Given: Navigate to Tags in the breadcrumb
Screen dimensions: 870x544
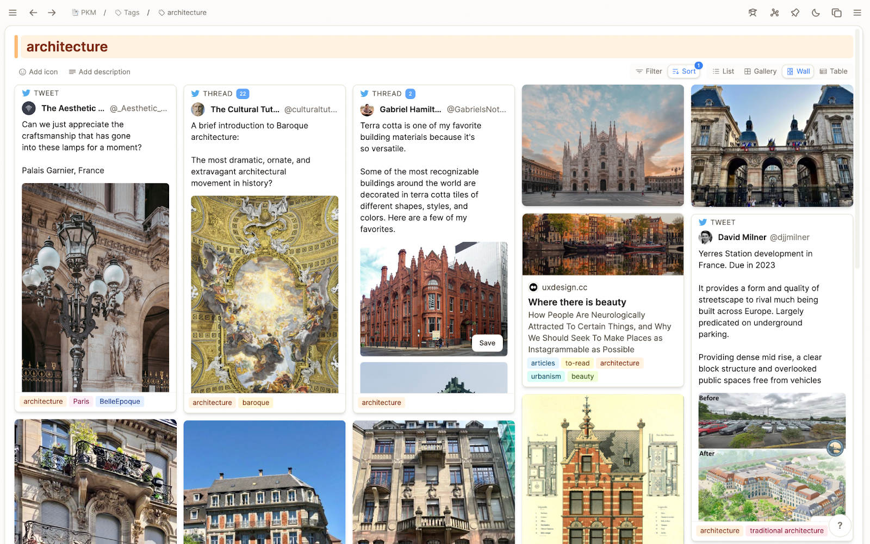Looking at the screenshot, I should tap(127, 13).
